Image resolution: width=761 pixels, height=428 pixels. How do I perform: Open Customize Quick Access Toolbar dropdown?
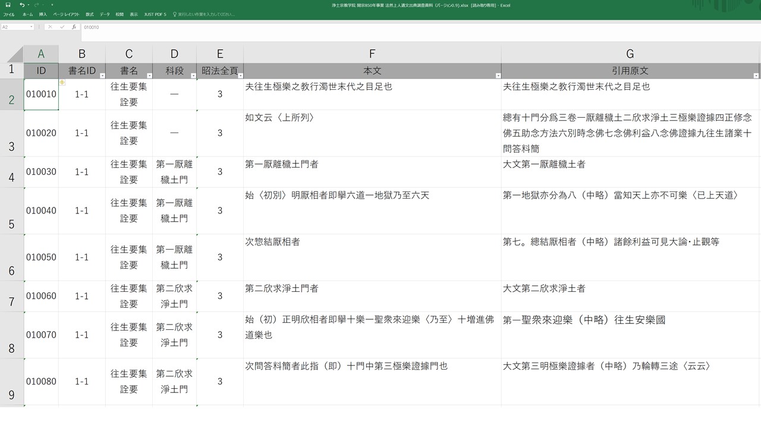(52, 5)
